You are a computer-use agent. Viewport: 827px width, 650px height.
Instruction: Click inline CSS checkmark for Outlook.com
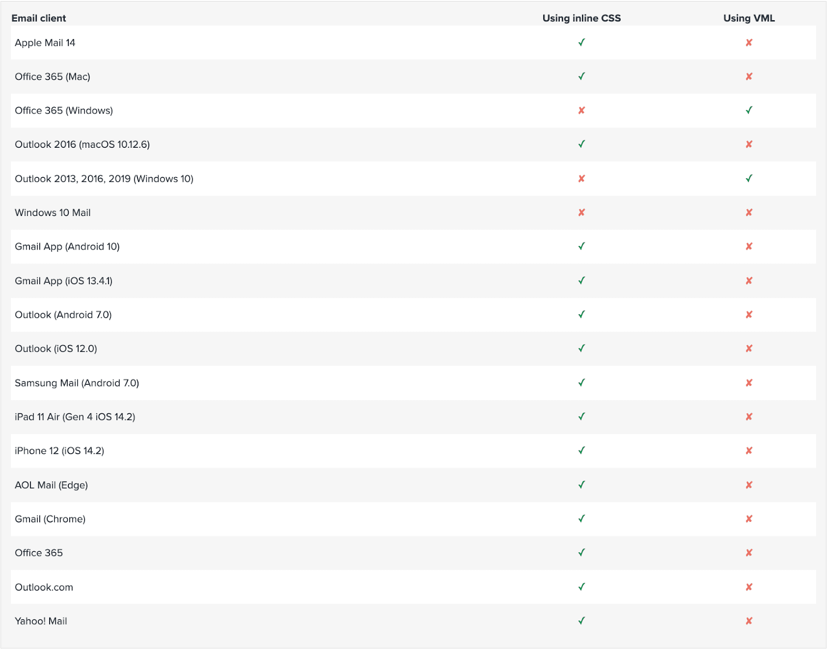click(x=581, y=587)
